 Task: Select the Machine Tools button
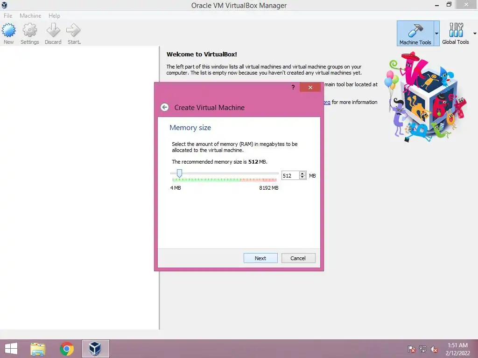click(x=415, y=34)
